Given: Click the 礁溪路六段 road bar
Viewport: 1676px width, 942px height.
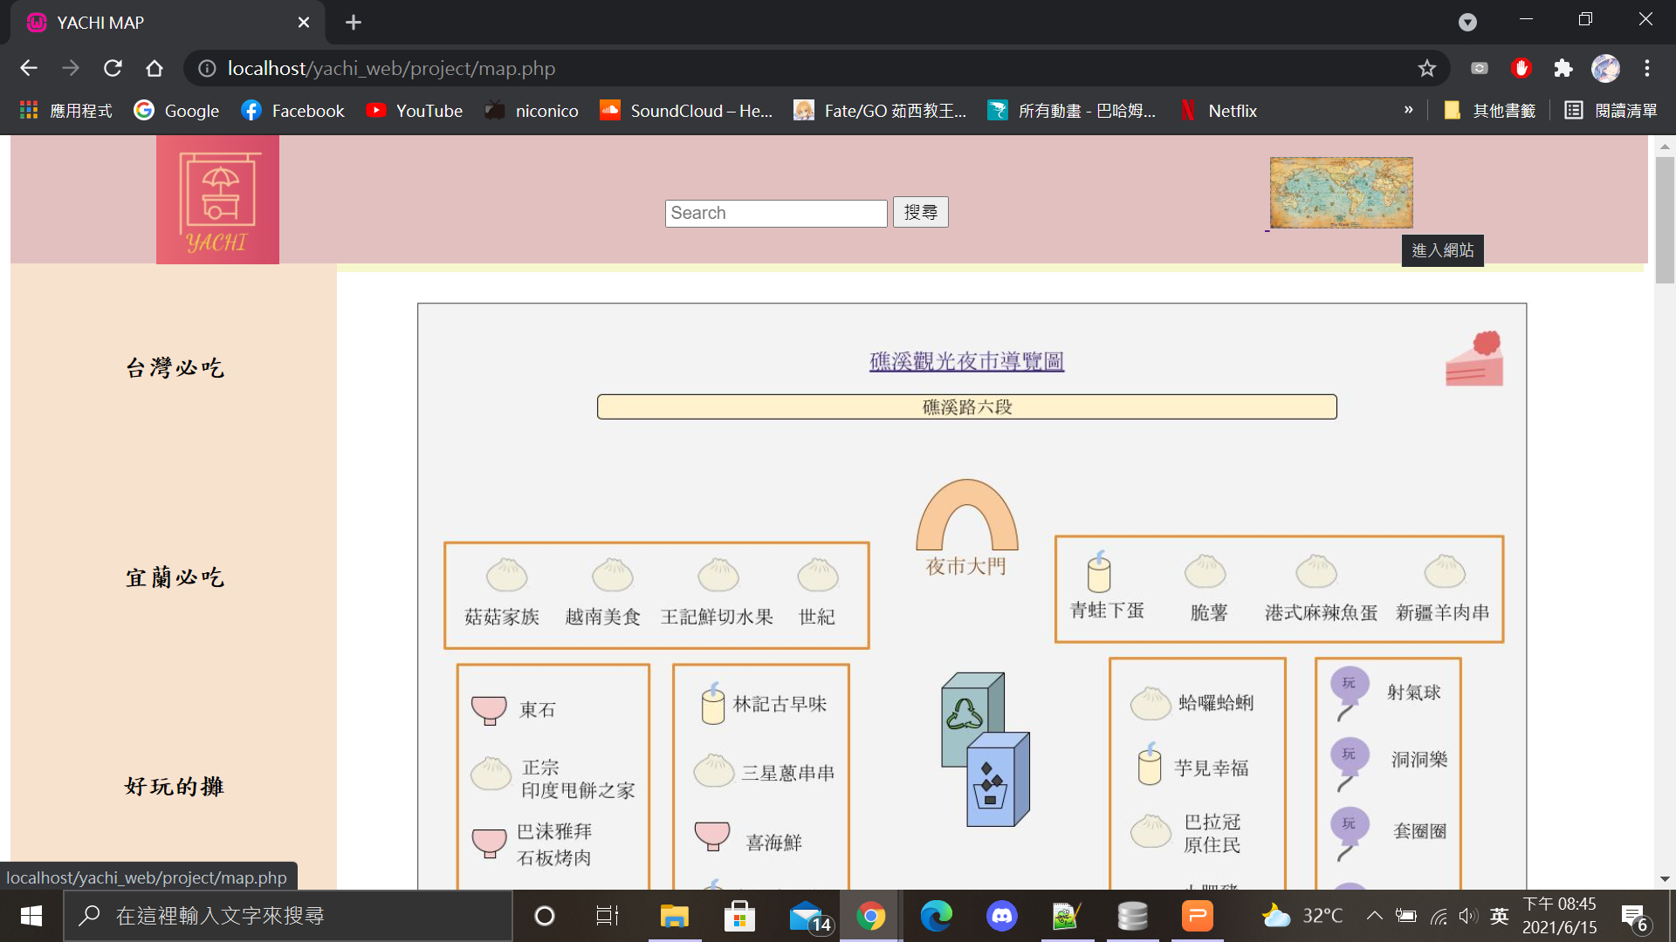Looking at the screenshot, I should click(x=967, y=407).
